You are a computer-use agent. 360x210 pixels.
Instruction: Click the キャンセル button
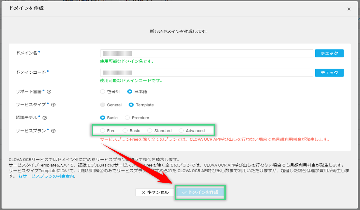coord(155,192)
